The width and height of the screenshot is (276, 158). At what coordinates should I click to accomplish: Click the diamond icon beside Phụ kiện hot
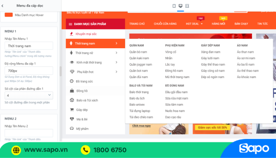coord(72,72)
